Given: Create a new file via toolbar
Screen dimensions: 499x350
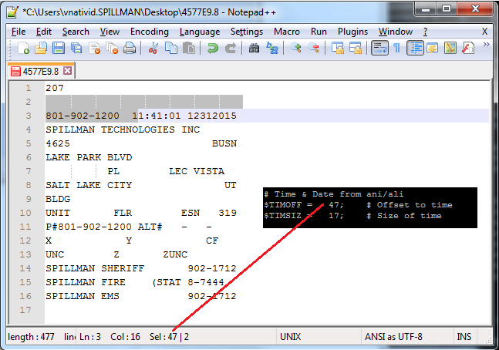Looking at the screenshot, I should pyautogui.click(x=24, y=49).
